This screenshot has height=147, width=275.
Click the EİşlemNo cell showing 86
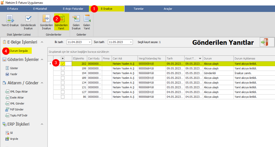pos(79,97)
